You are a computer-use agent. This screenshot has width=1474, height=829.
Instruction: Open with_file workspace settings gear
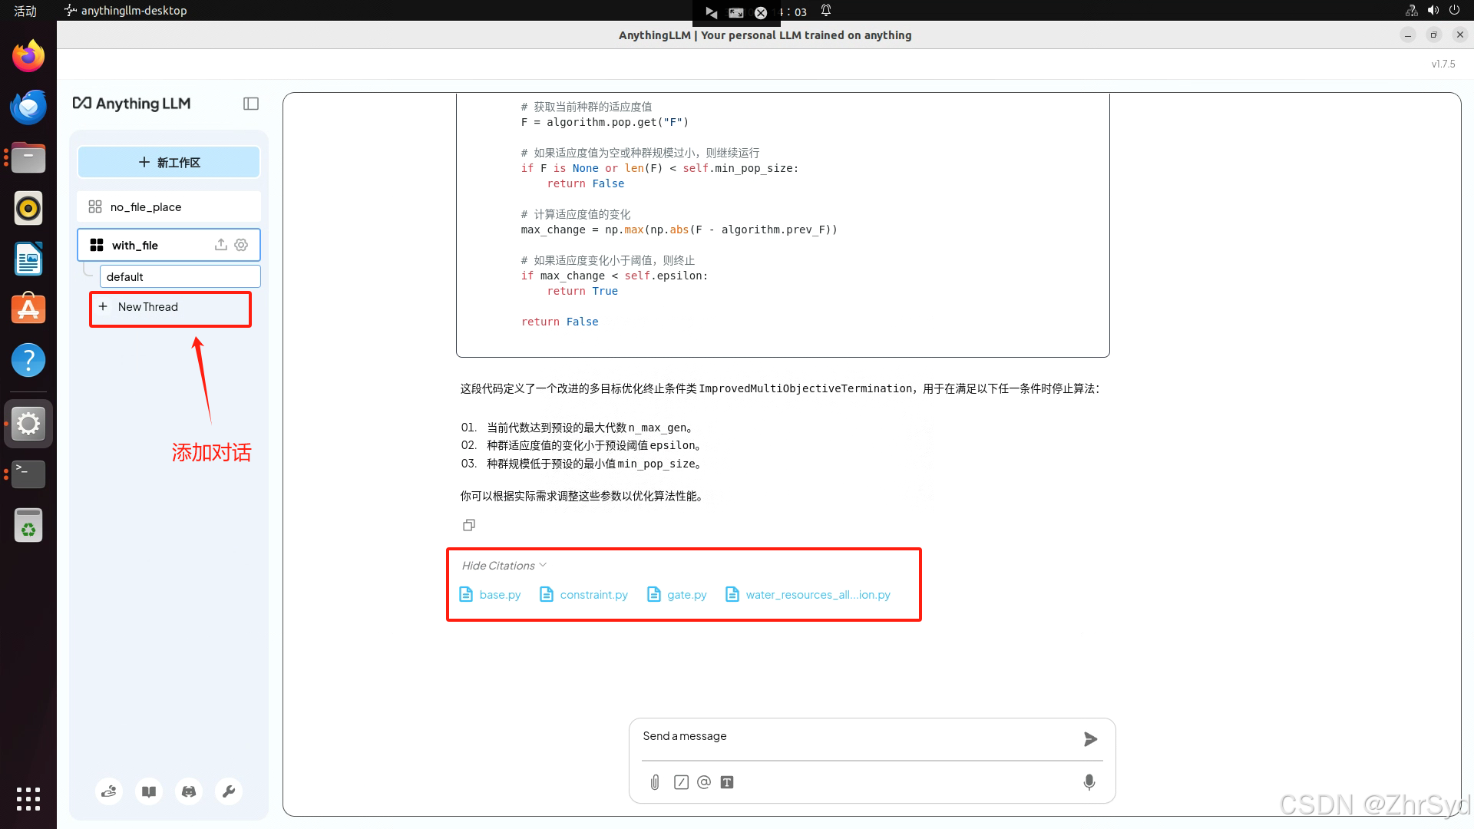coord(241,245)
